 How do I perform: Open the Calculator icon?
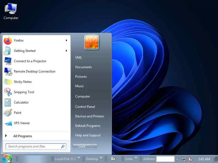coord(8,102)
